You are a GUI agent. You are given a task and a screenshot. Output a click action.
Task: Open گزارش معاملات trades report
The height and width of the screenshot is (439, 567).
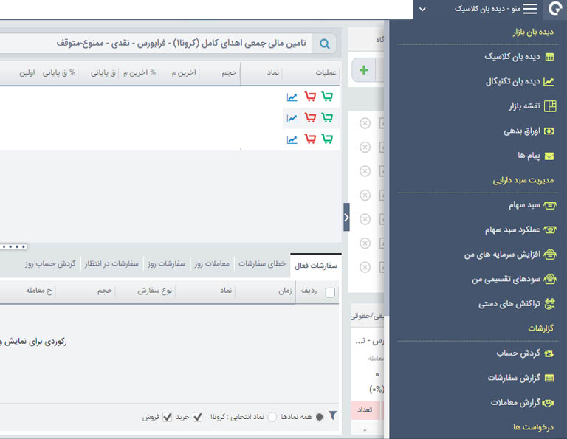[522, 403]
